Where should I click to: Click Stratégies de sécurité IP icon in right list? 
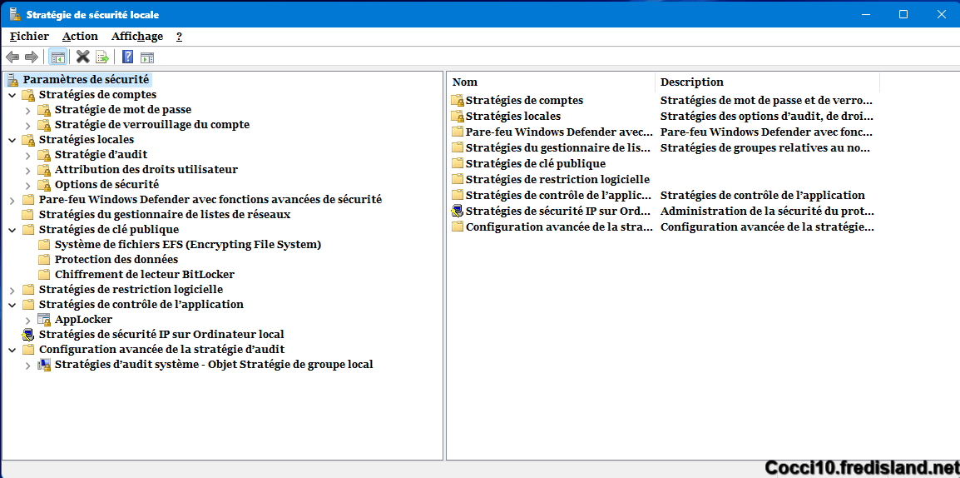tap(458, 211)
